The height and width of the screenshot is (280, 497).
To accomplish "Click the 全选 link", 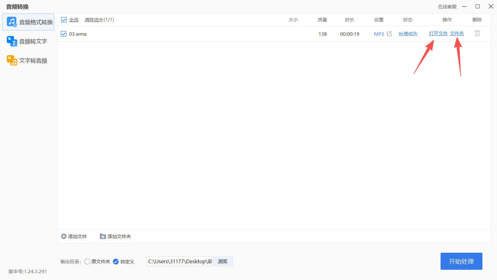I will pos(74,20).
